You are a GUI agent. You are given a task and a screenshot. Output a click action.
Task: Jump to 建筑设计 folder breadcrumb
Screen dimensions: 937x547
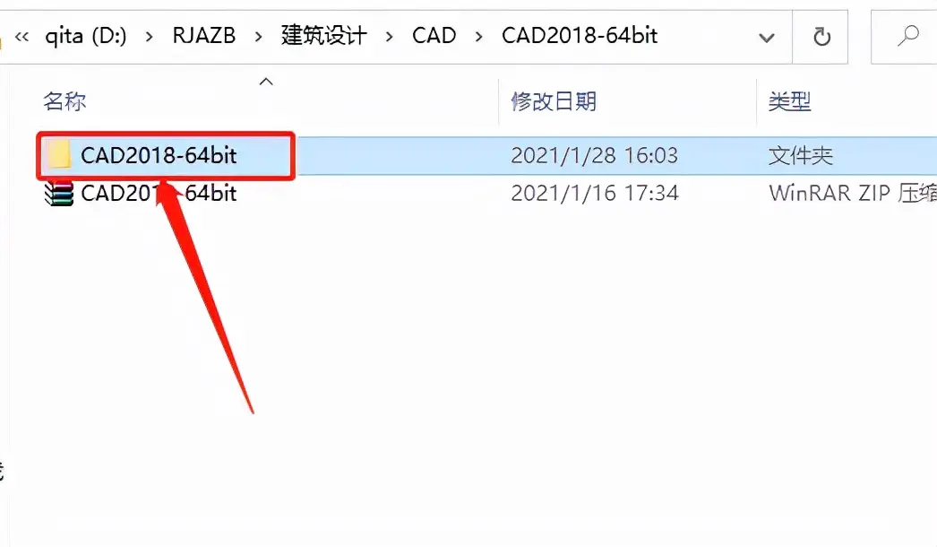(324, 36)
